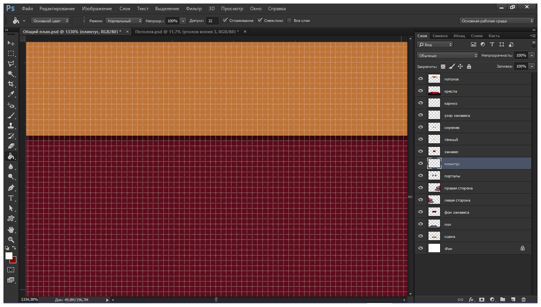Change screen mode icon in toolbar

click(11, 280)
